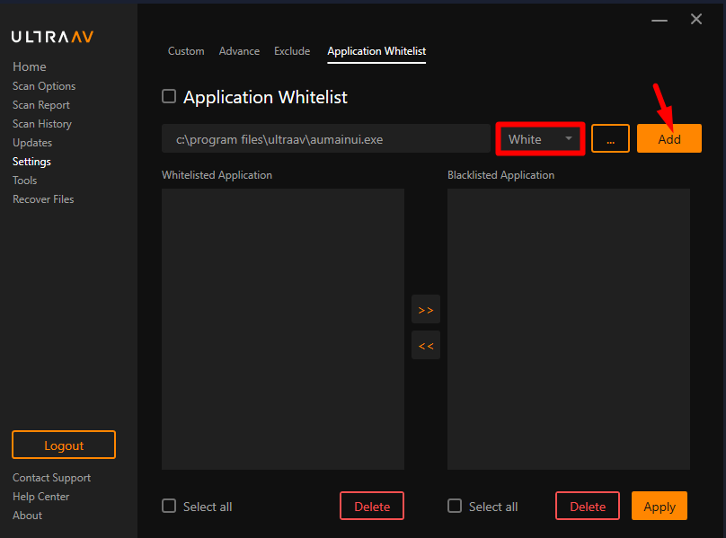726x538 pixels.
Task: Open Tools in the sidebar
Action: click(x=24, y=181)
